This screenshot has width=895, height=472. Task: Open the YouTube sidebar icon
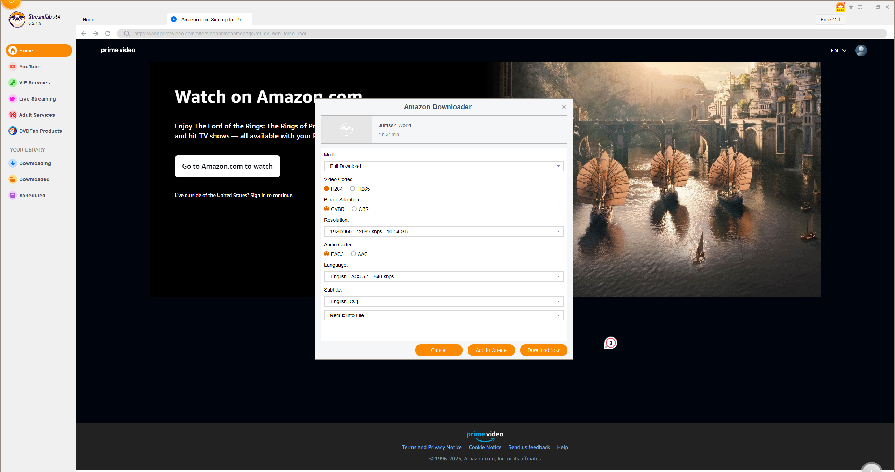(x=13, y=67)
